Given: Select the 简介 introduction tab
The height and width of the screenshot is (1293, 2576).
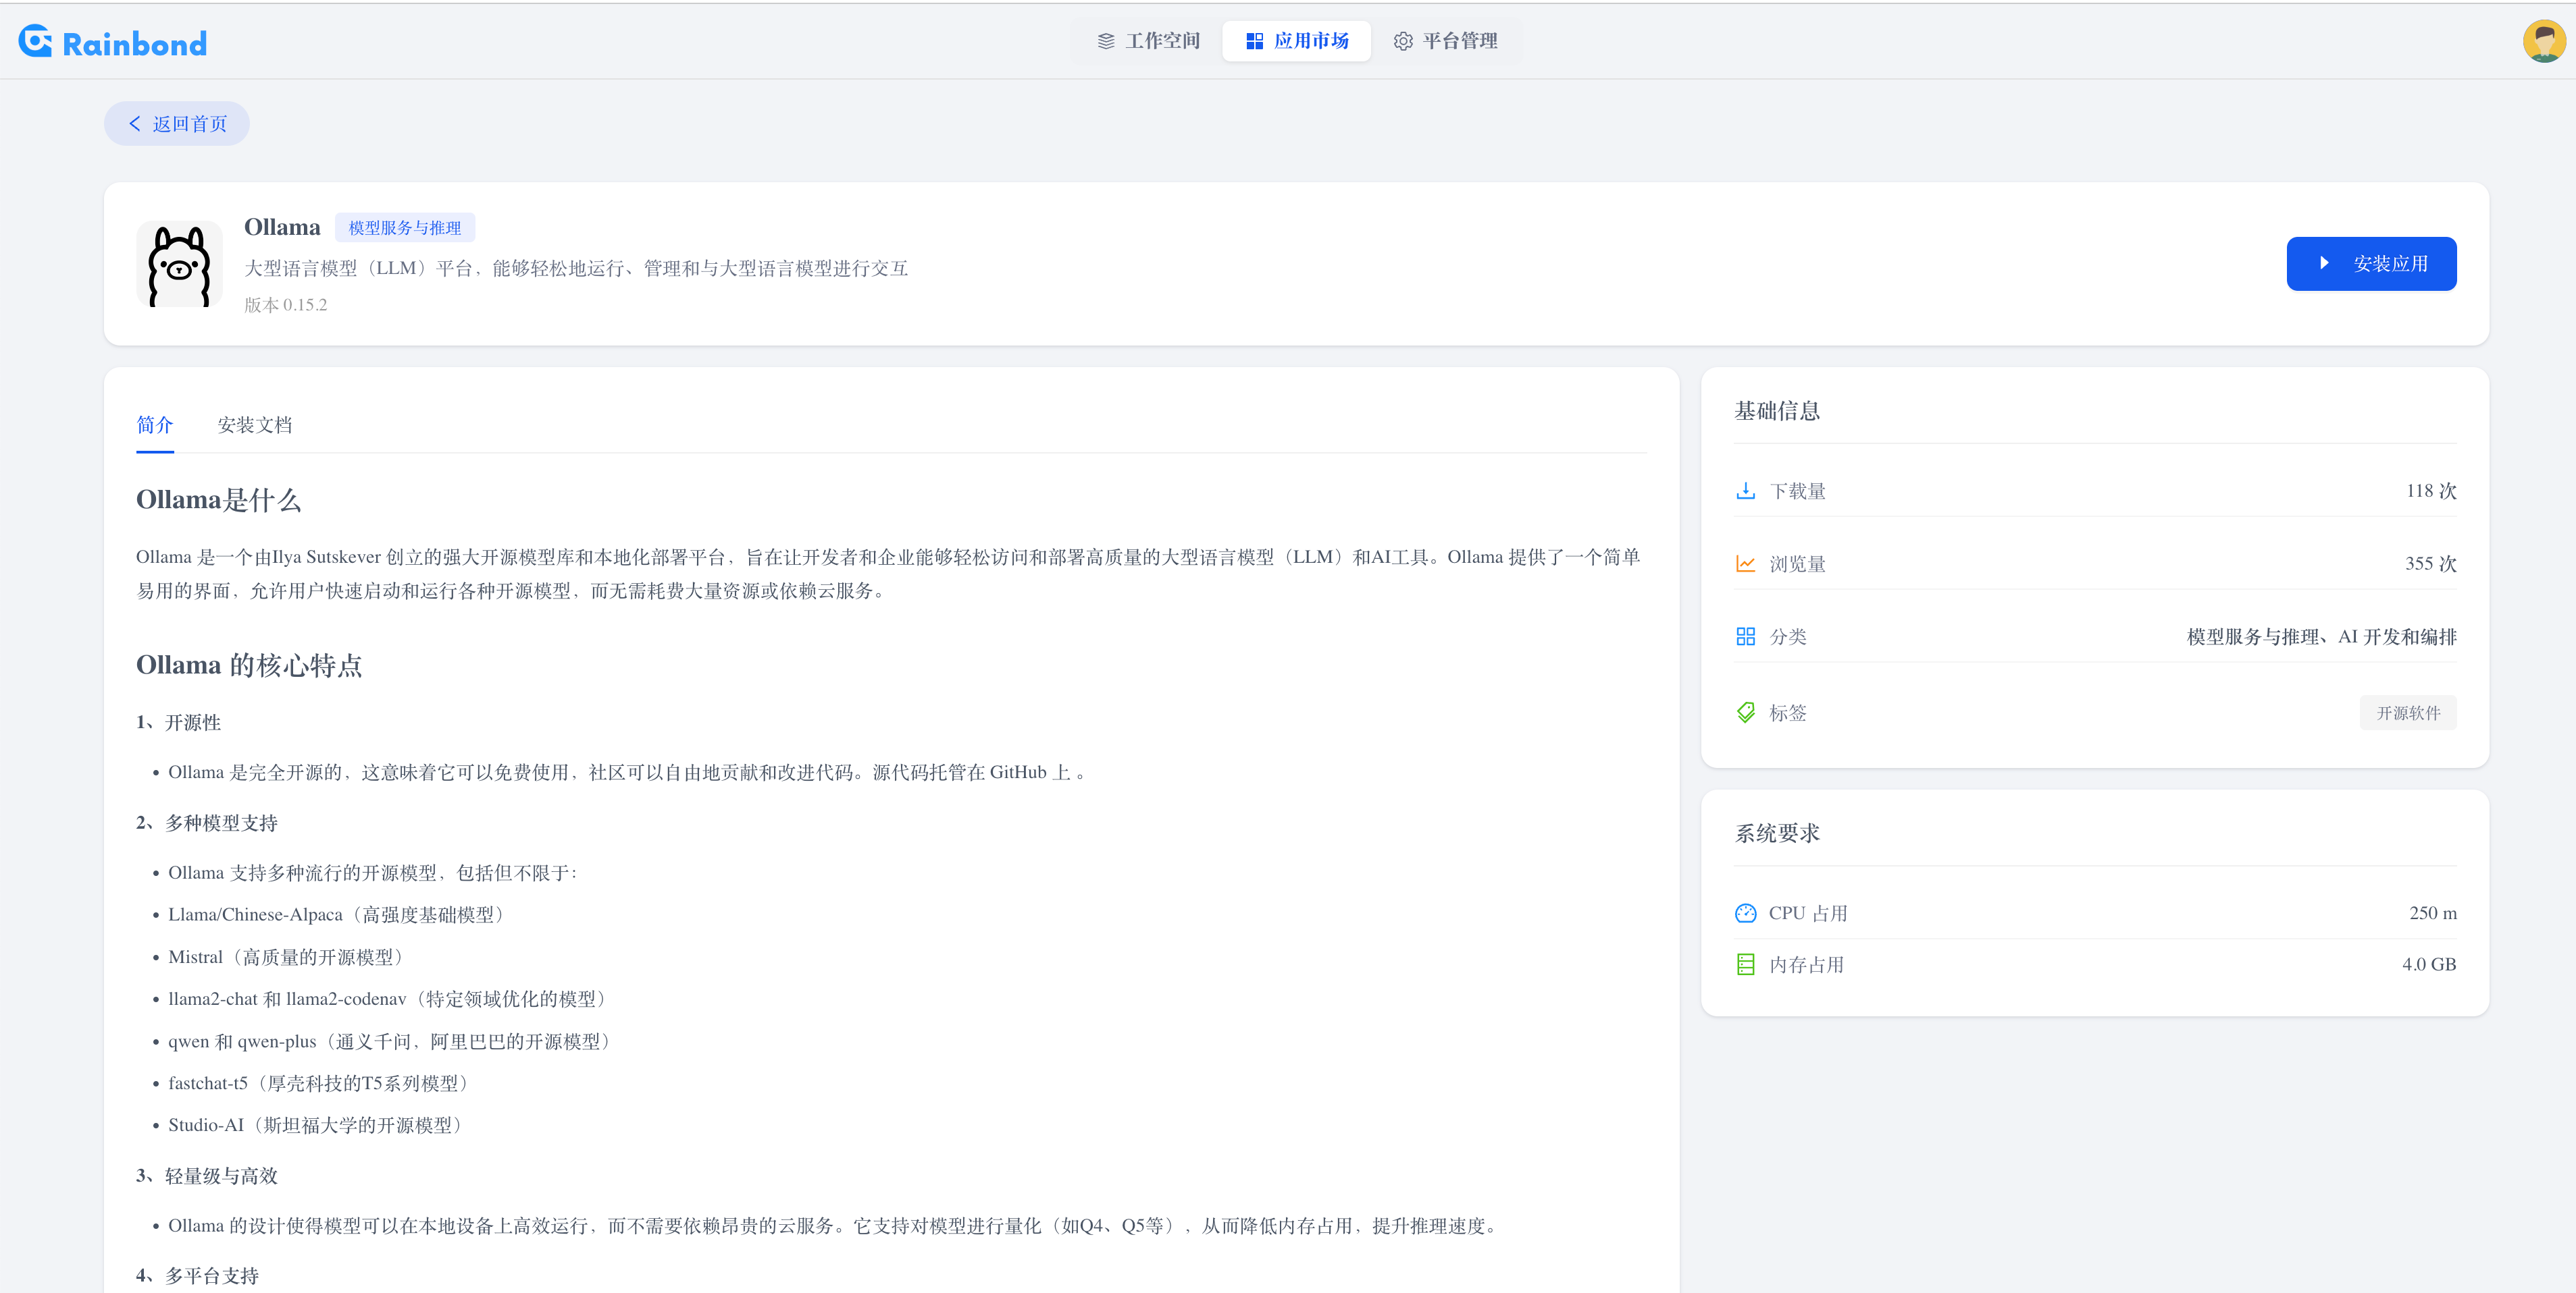Looking at the screenshot, I should tap(155, 424).
